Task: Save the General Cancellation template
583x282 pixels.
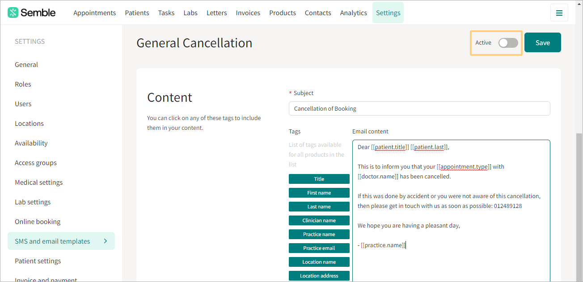Action: 543,43
